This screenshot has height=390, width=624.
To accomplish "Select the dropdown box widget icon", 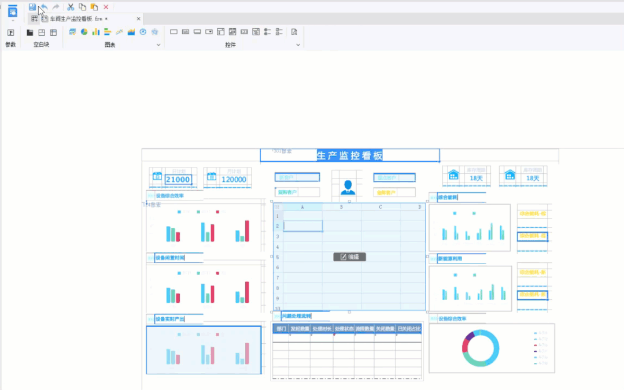I will 209,32.
